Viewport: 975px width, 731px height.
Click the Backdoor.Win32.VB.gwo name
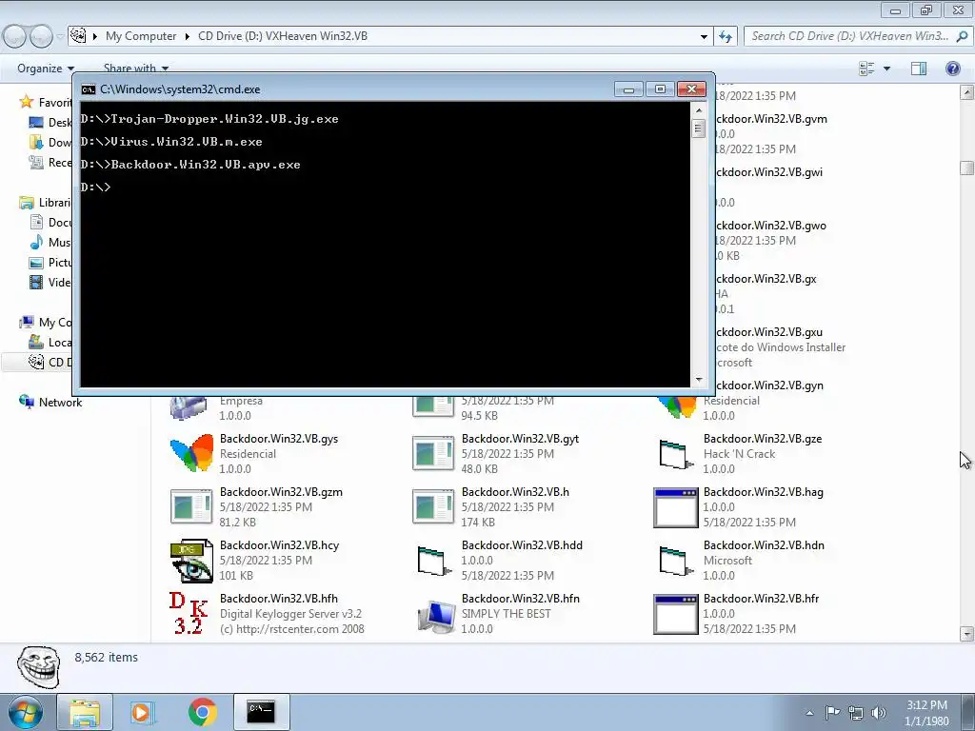[x=771, y=226]
